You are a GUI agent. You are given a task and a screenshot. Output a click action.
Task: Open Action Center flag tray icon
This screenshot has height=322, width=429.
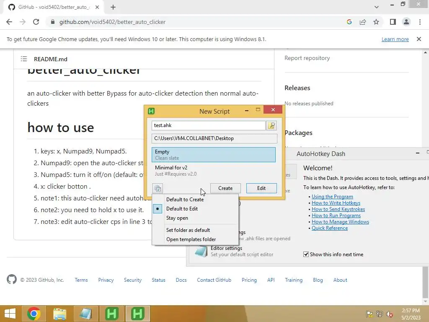(x=370, y=314)
